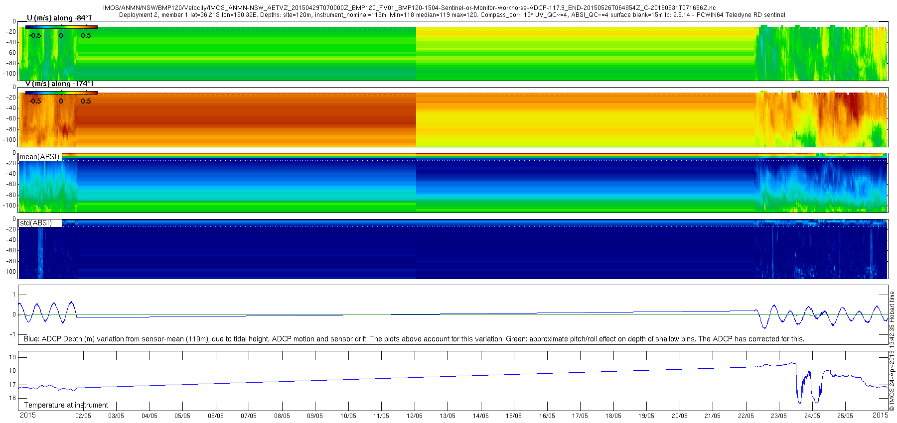Click the '03/05' date tick label
The height and width of the screenshot is (423, 897).
116,416
